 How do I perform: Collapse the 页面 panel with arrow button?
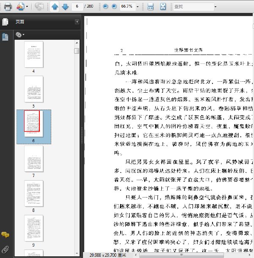(77, 22)
